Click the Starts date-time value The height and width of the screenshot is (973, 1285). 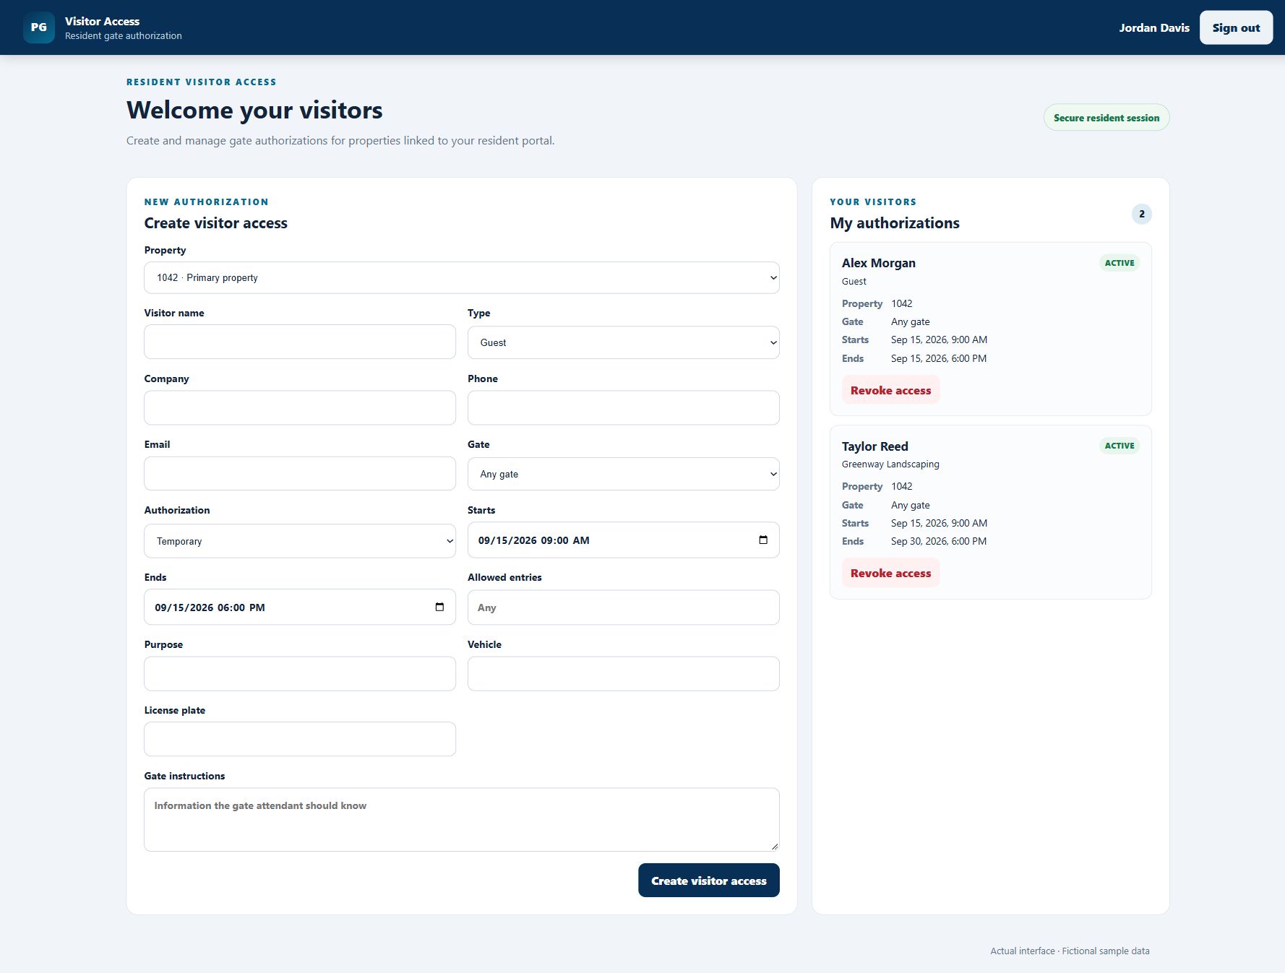[533, 540]
